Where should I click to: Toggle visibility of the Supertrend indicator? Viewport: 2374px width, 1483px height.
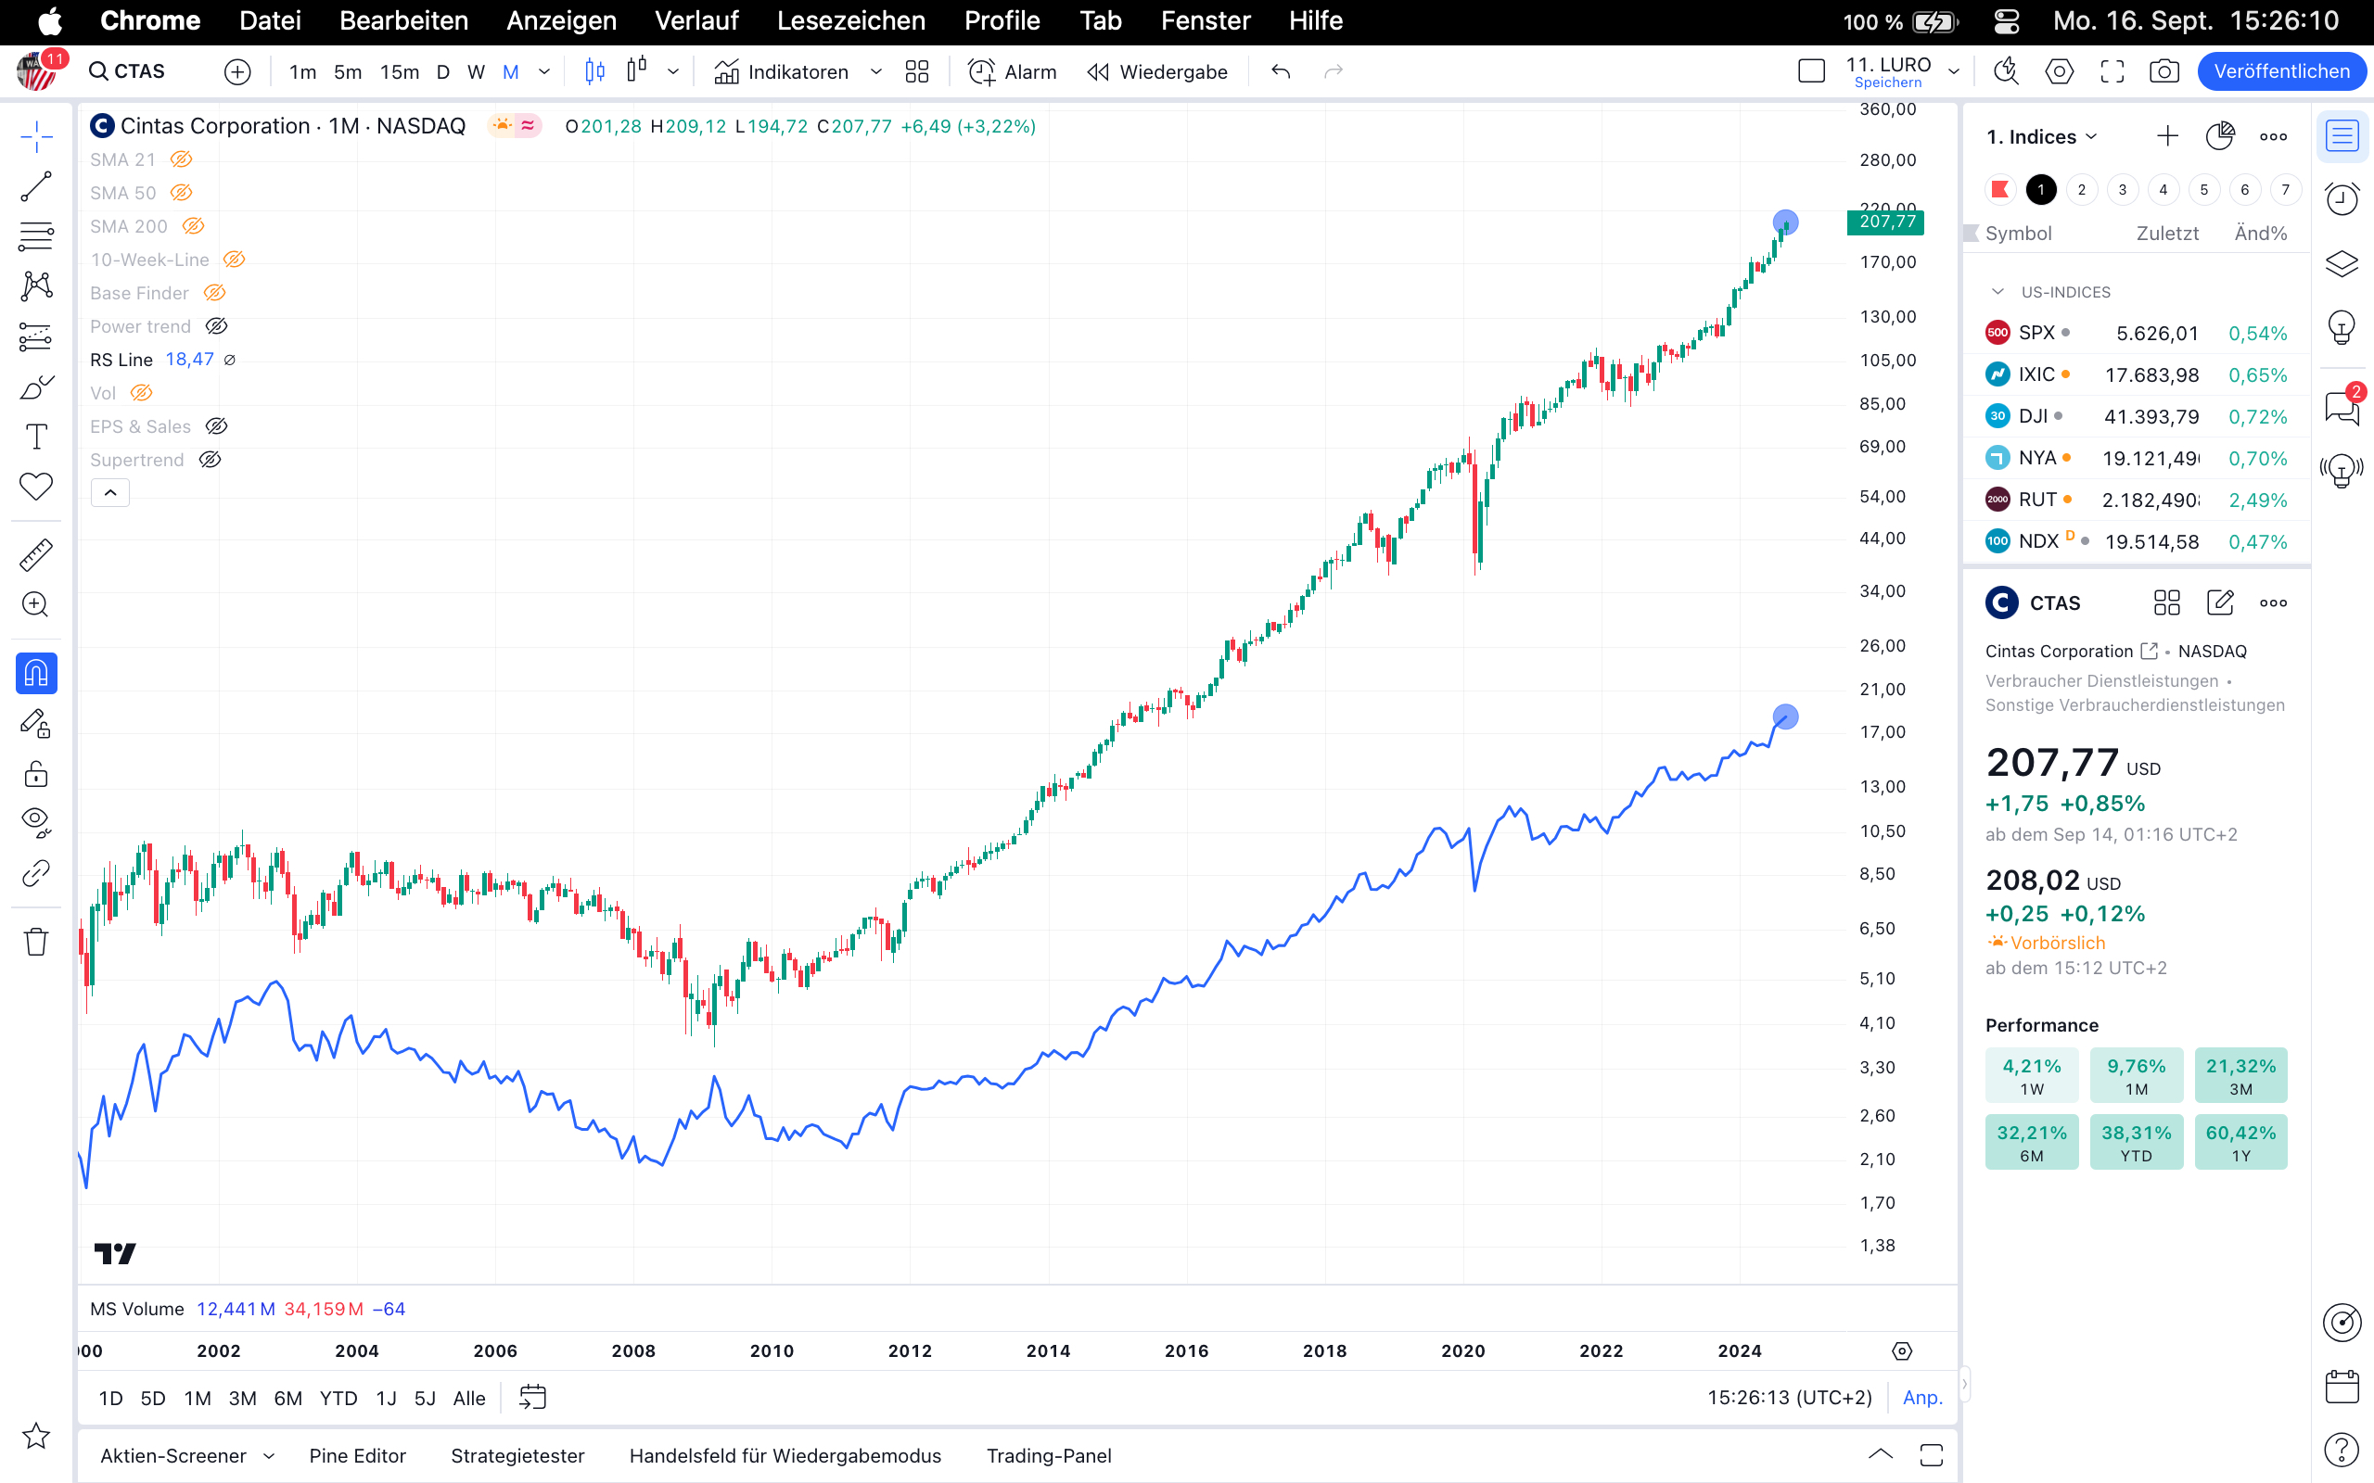point(210,460)
